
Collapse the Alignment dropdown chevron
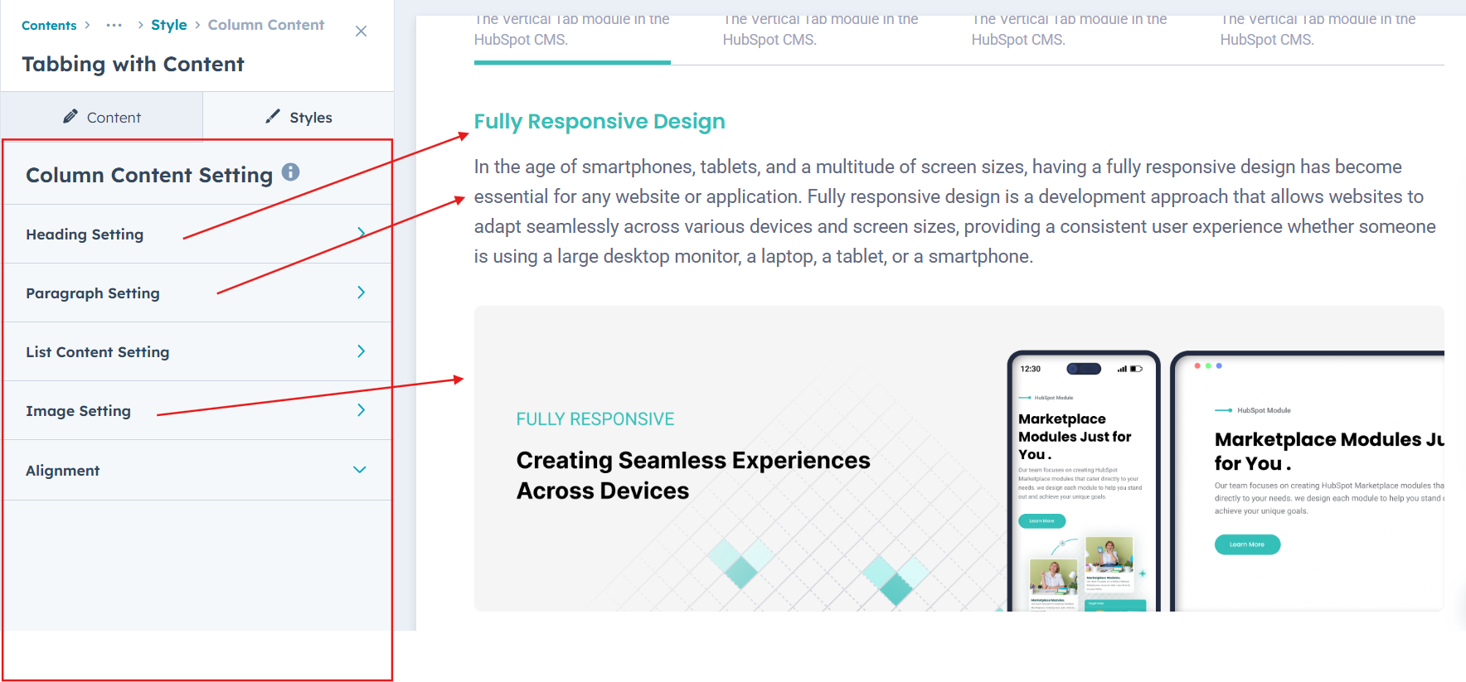tap(360, 470)
